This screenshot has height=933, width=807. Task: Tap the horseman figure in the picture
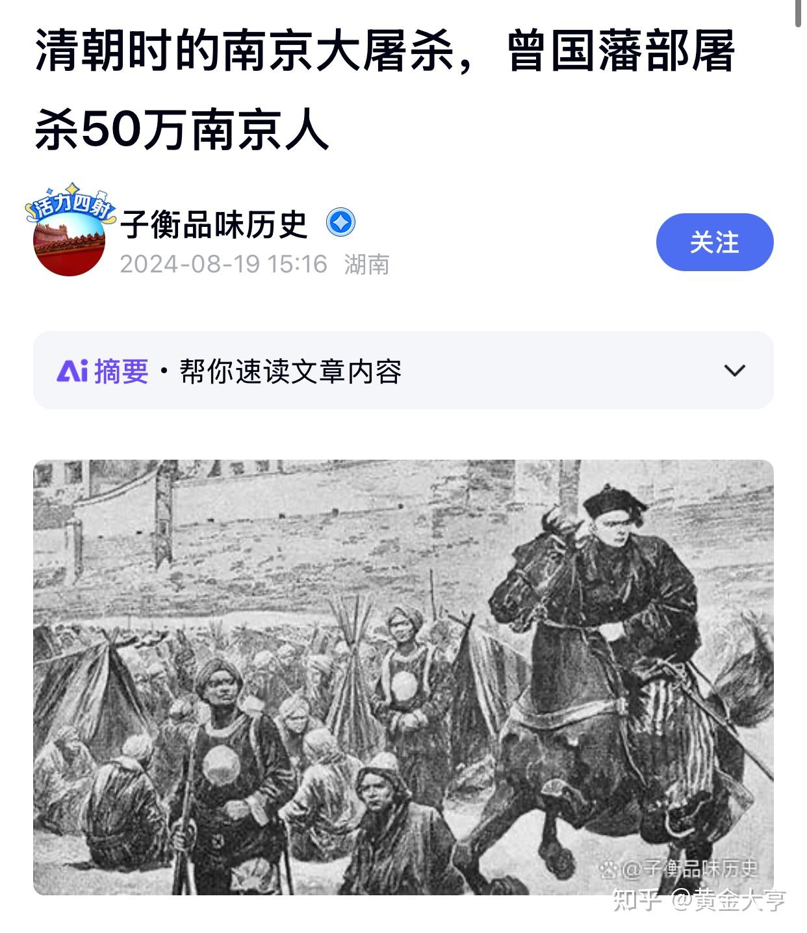point(614,676)
